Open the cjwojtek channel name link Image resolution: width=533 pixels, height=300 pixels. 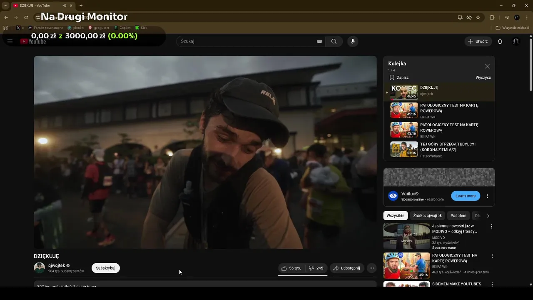[x=57, y=265]
